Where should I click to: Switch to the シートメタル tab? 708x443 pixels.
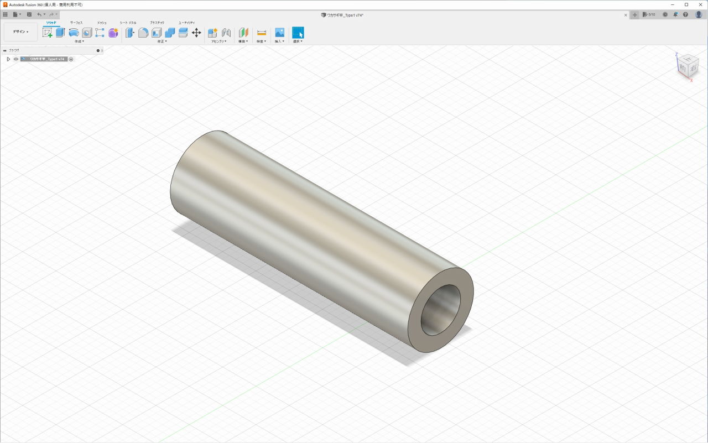click(x=128, y=23)
